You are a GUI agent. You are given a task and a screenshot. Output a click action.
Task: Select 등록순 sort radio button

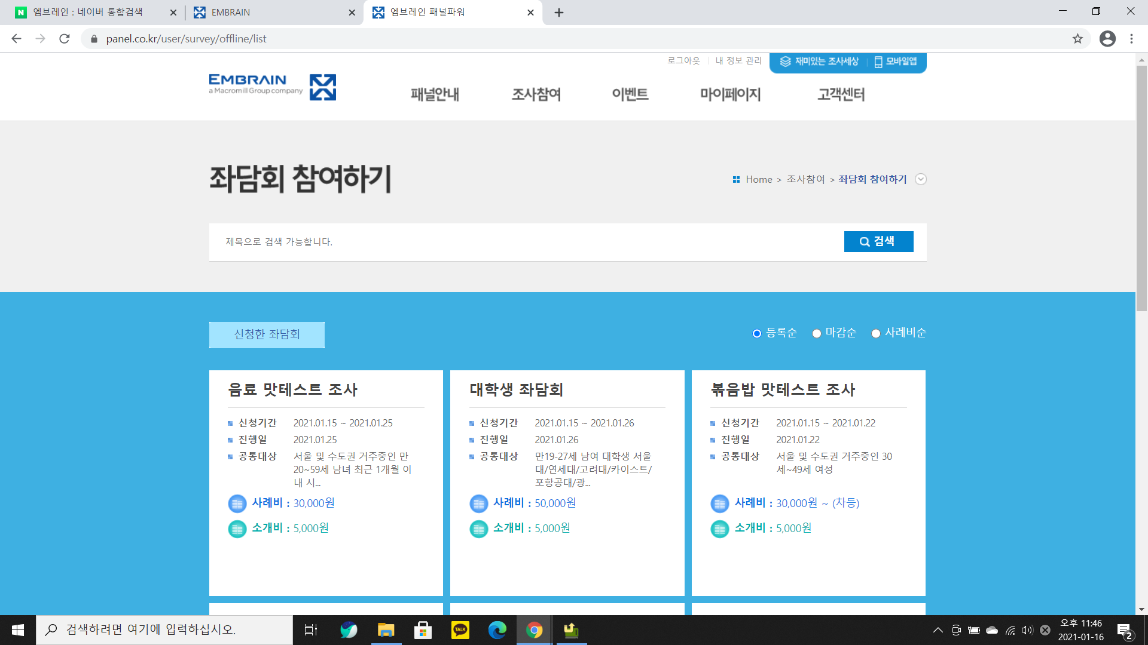coord(757,333)
